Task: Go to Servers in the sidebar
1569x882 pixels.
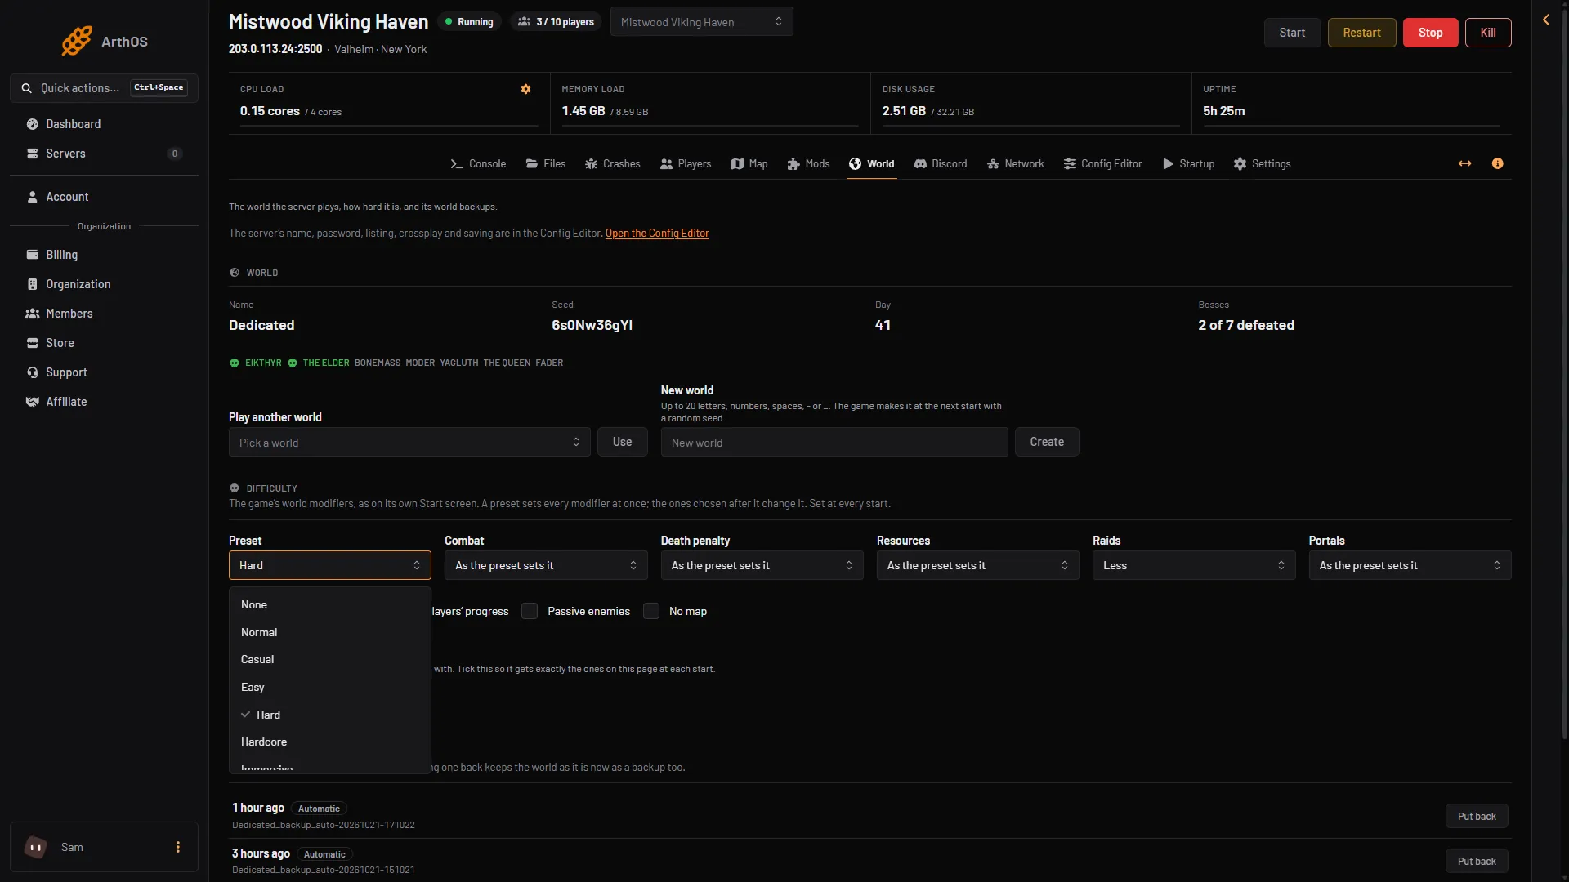Action: click(x=104, y=154)
